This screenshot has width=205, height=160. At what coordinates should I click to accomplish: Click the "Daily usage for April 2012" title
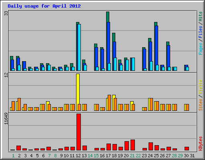coord(44,6)
